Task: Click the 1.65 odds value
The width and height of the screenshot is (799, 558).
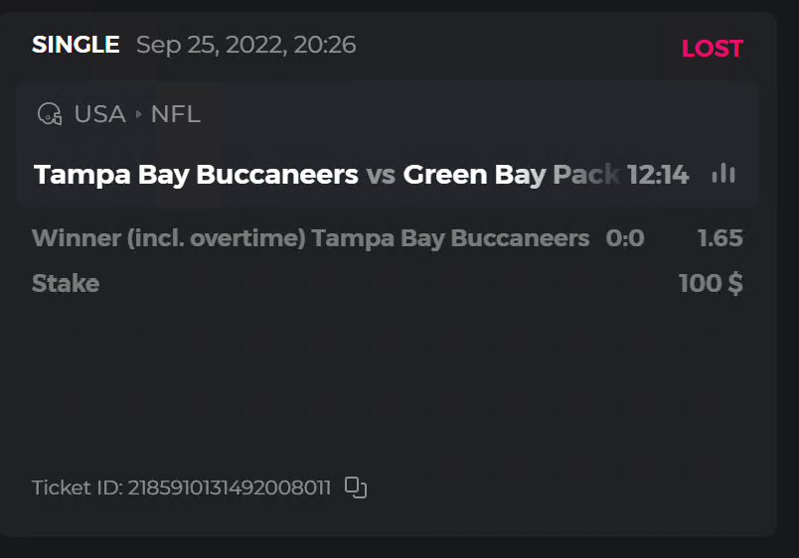Action: (x=719, y=238)
